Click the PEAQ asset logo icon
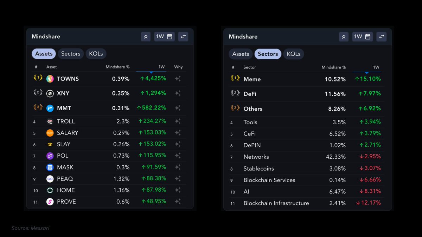Viewport: 422px width, 237px height. [50, 179]
